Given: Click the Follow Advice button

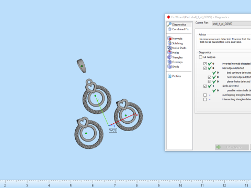Looking at the screenshot, I should point(232,147).
